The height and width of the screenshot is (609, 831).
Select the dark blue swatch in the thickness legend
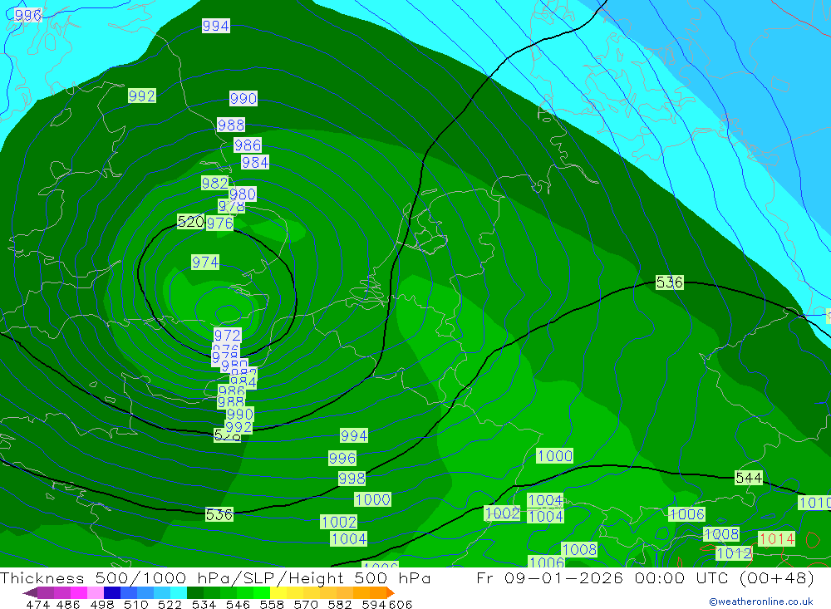coord(112,592)
